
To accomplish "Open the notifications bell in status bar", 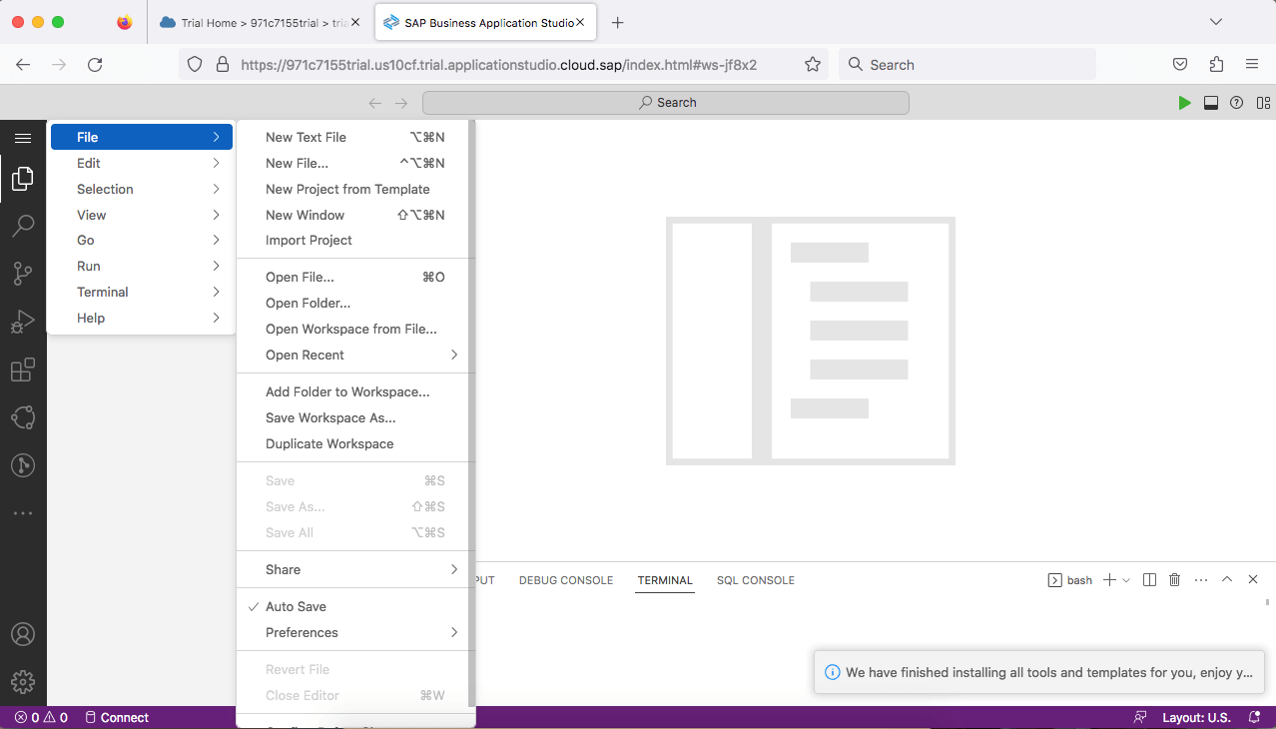I will 1254,717.
